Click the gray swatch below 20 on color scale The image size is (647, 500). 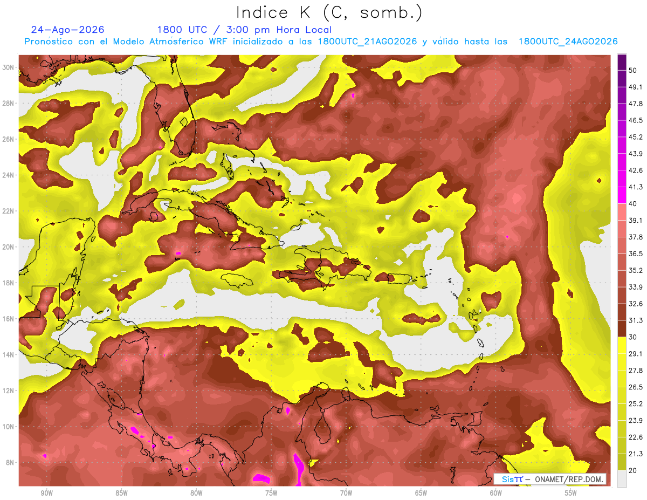coord(622,479)
